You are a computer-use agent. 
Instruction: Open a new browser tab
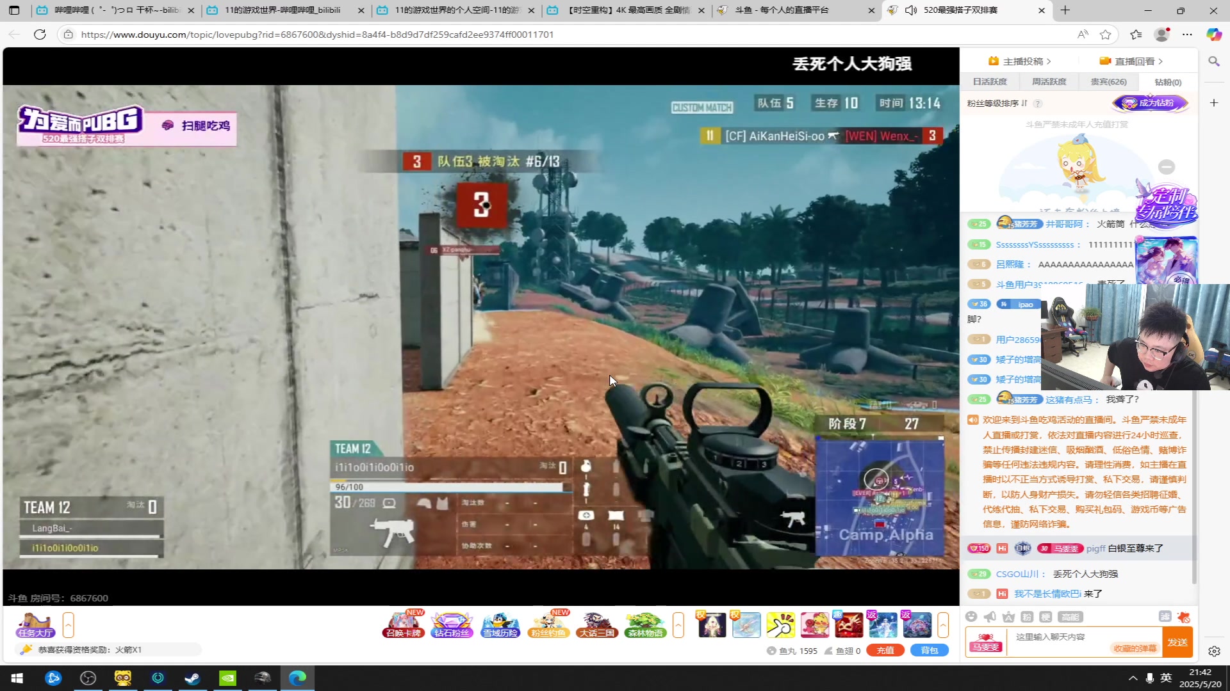pos(1065,10)
